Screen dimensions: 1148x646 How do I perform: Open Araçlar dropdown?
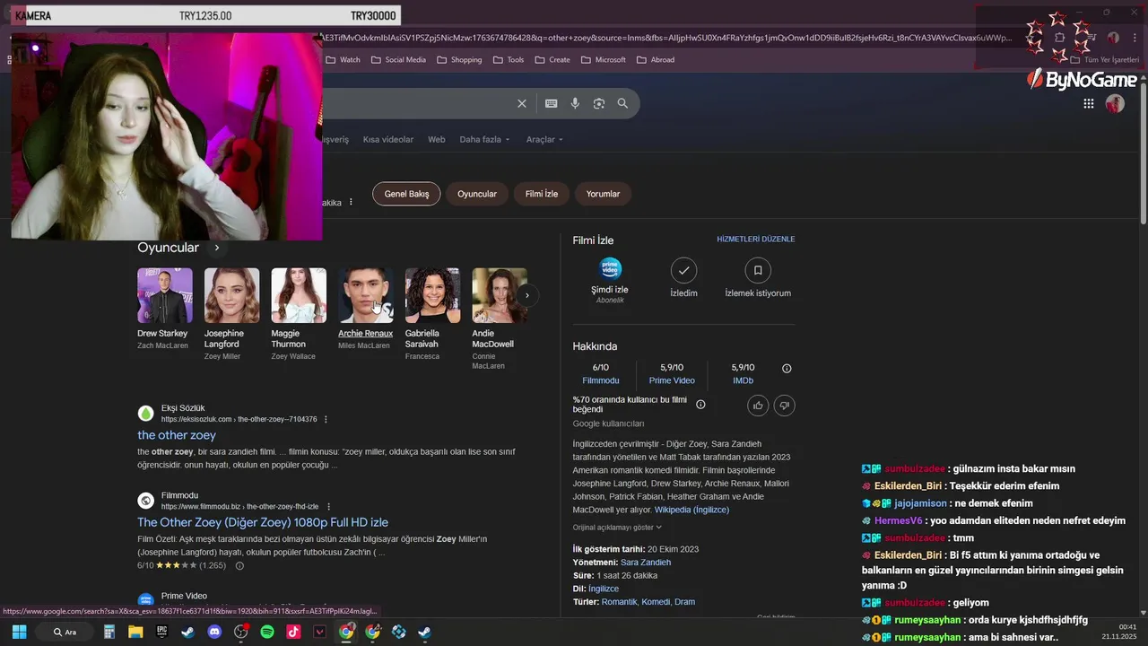coord(544,139)
